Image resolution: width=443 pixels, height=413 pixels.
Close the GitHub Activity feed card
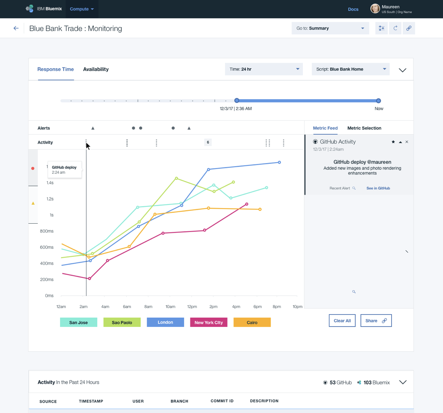point(407,142)
